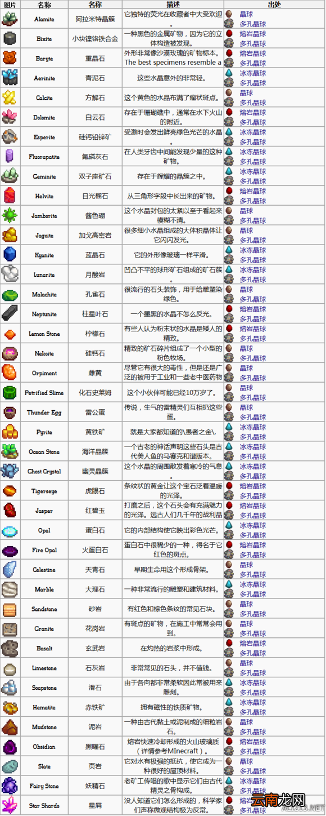Click the 出处 column header
The image size is (326, 816).
click(x=274, y=5)
